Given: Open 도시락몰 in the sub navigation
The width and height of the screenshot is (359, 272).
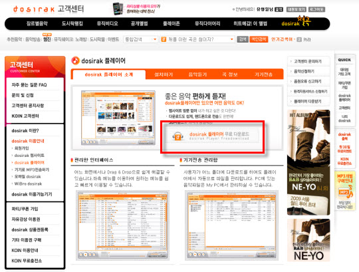Looking at the screenshot, I should 97,39.
